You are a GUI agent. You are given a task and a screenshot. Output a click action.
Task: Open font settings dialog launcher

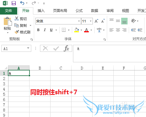point(105,39)
